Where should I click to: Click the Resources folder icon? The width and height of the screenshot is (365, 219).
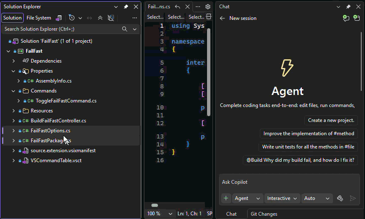click(26, 111)
